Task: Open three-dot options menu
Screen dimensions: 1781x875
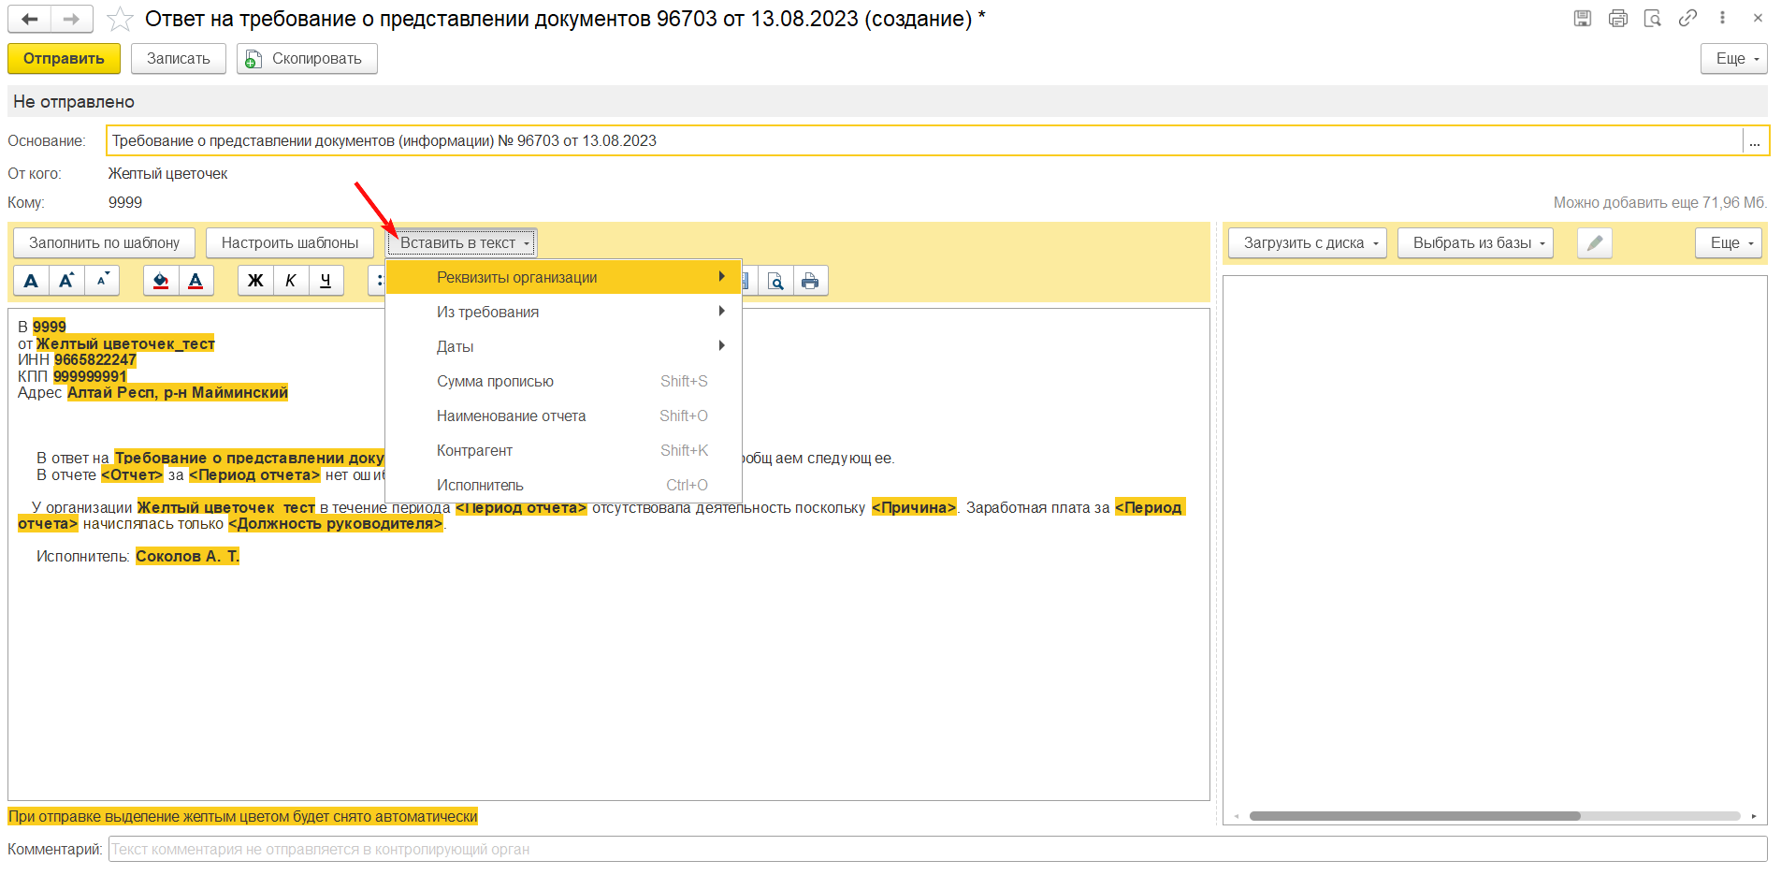Action: pyautogui.click(x=1722, y=18)
